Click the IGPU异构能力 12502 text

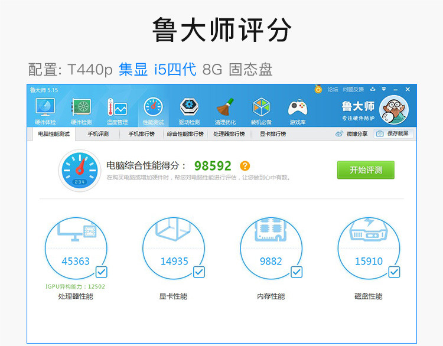click(x=75, y=286)
